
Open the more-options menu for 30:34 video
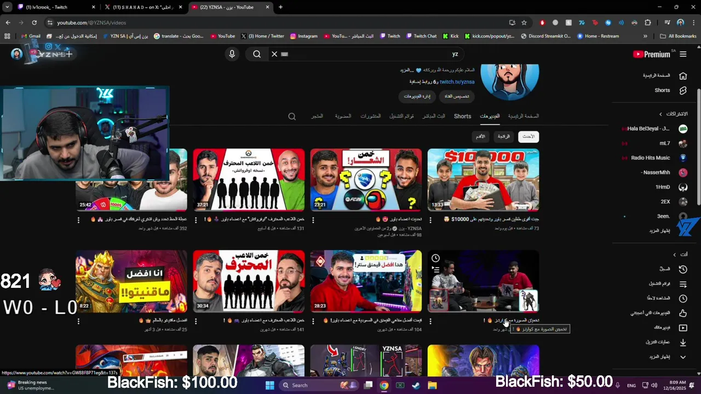tap(196, 321)
